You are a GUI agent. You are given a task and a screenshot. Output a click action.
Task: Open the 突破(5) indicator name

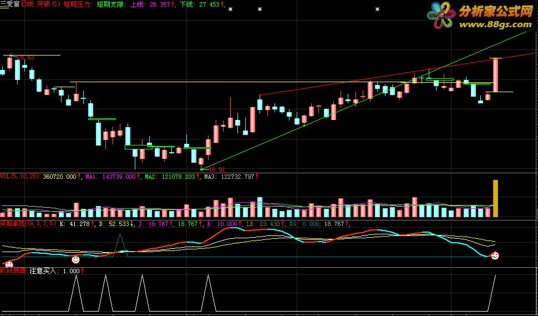point(48,4)
